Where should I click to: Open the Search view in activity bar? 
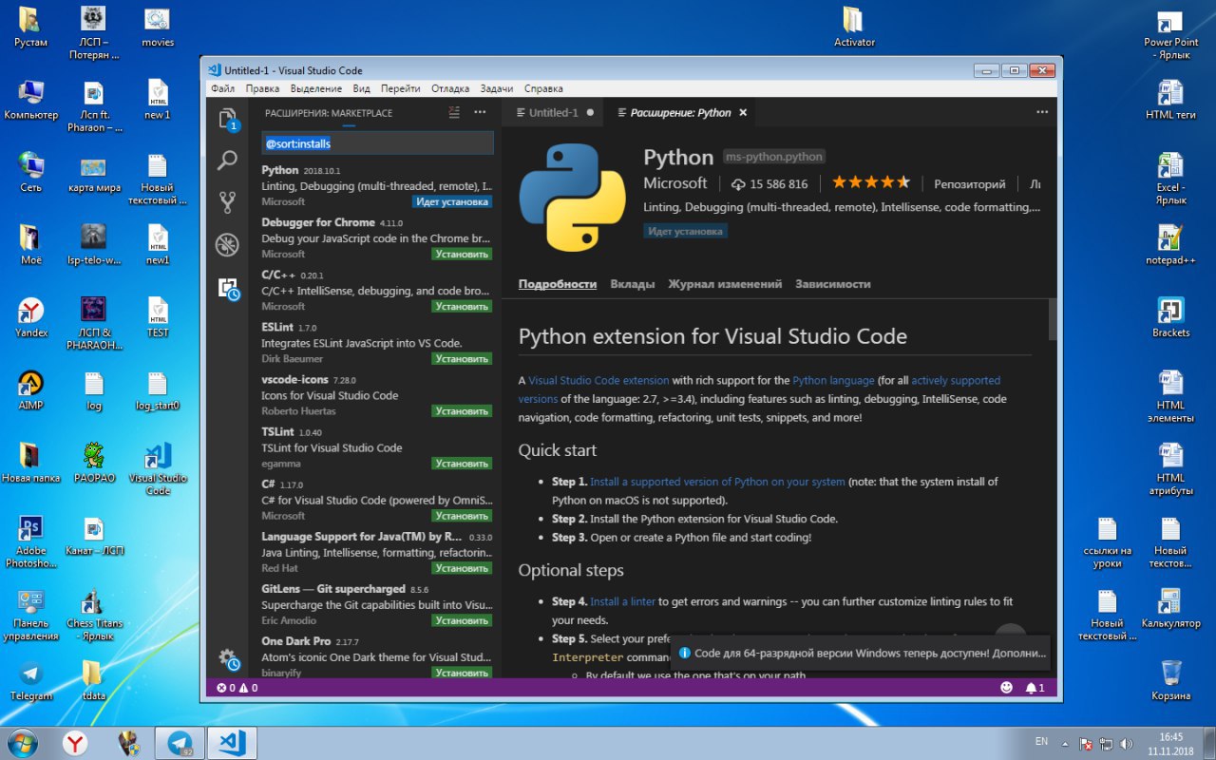(x=227, y=160)
